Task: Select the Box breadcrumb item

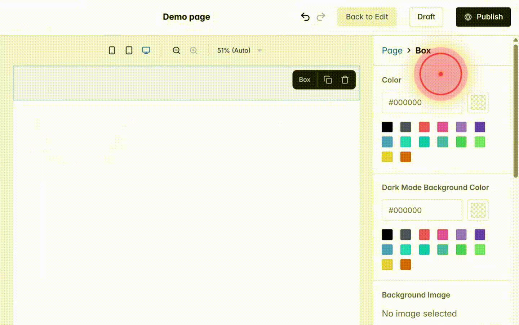Action: tap(423, 50)
